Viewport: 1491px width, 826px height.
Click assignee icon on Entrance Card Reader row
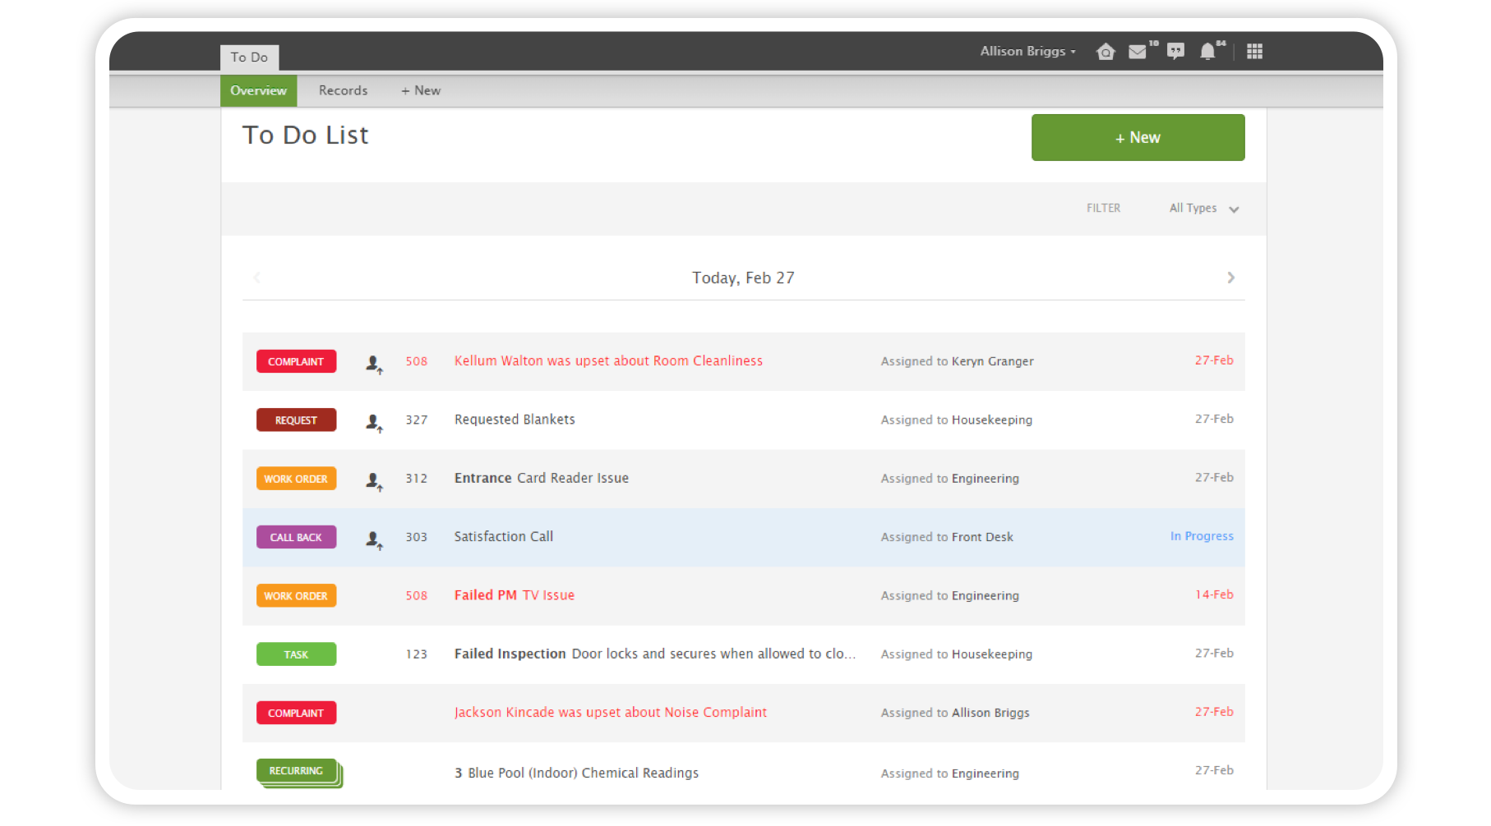point(374,481)
